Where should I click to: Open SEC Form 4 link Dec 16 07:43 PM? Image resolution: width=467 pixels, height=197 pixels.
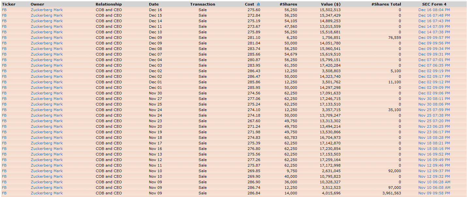[434, 21]
